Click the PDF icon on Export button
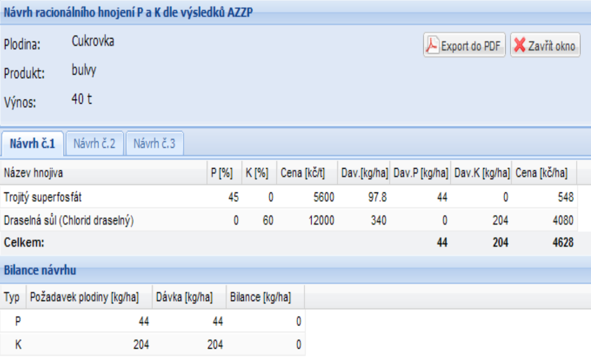The height and width of the screenshot is (358, 591). [x=432, y=45]
